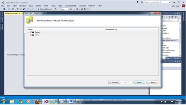The height and width of the screenshot is (105, 186).
Task: Open Google Chrome from the taskbar
Action: [x=20, y=102]
